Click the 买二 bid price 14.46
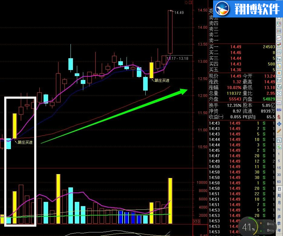The image size is (283, 236). coord(235,53)
